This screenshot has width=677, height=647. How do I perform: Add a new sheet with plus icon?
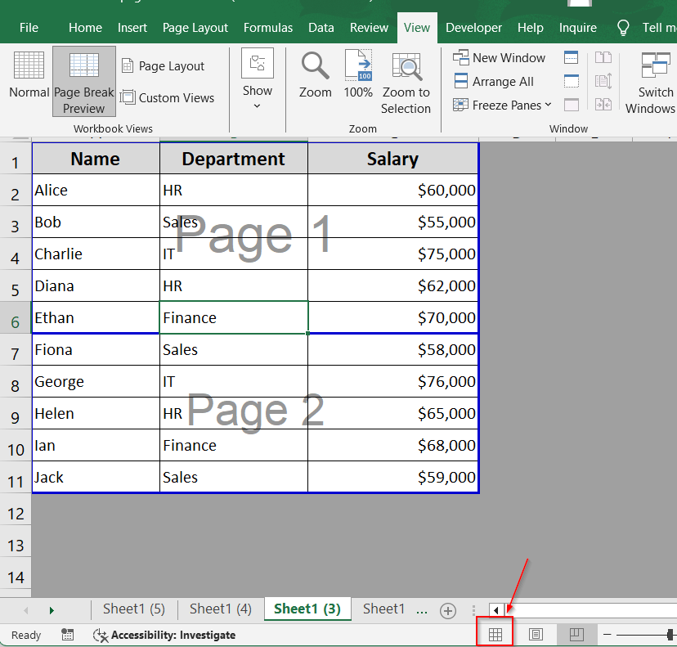point(448,611)
